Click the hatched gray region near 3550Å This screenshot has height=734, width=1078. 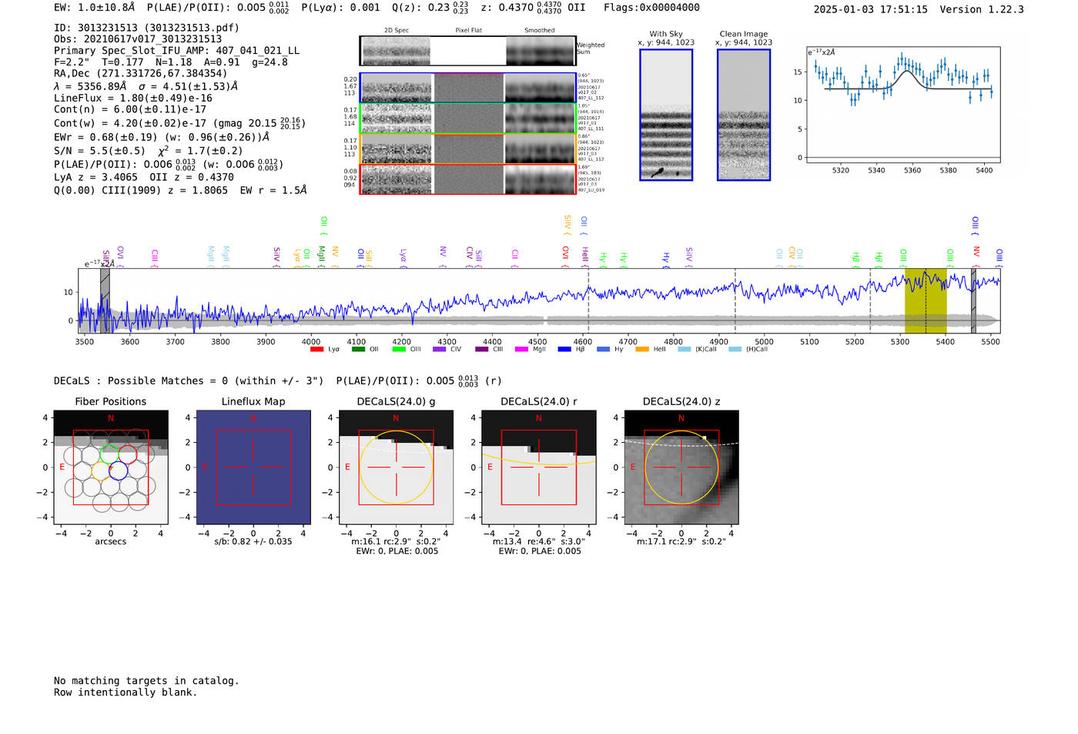(x=105, y=301)
